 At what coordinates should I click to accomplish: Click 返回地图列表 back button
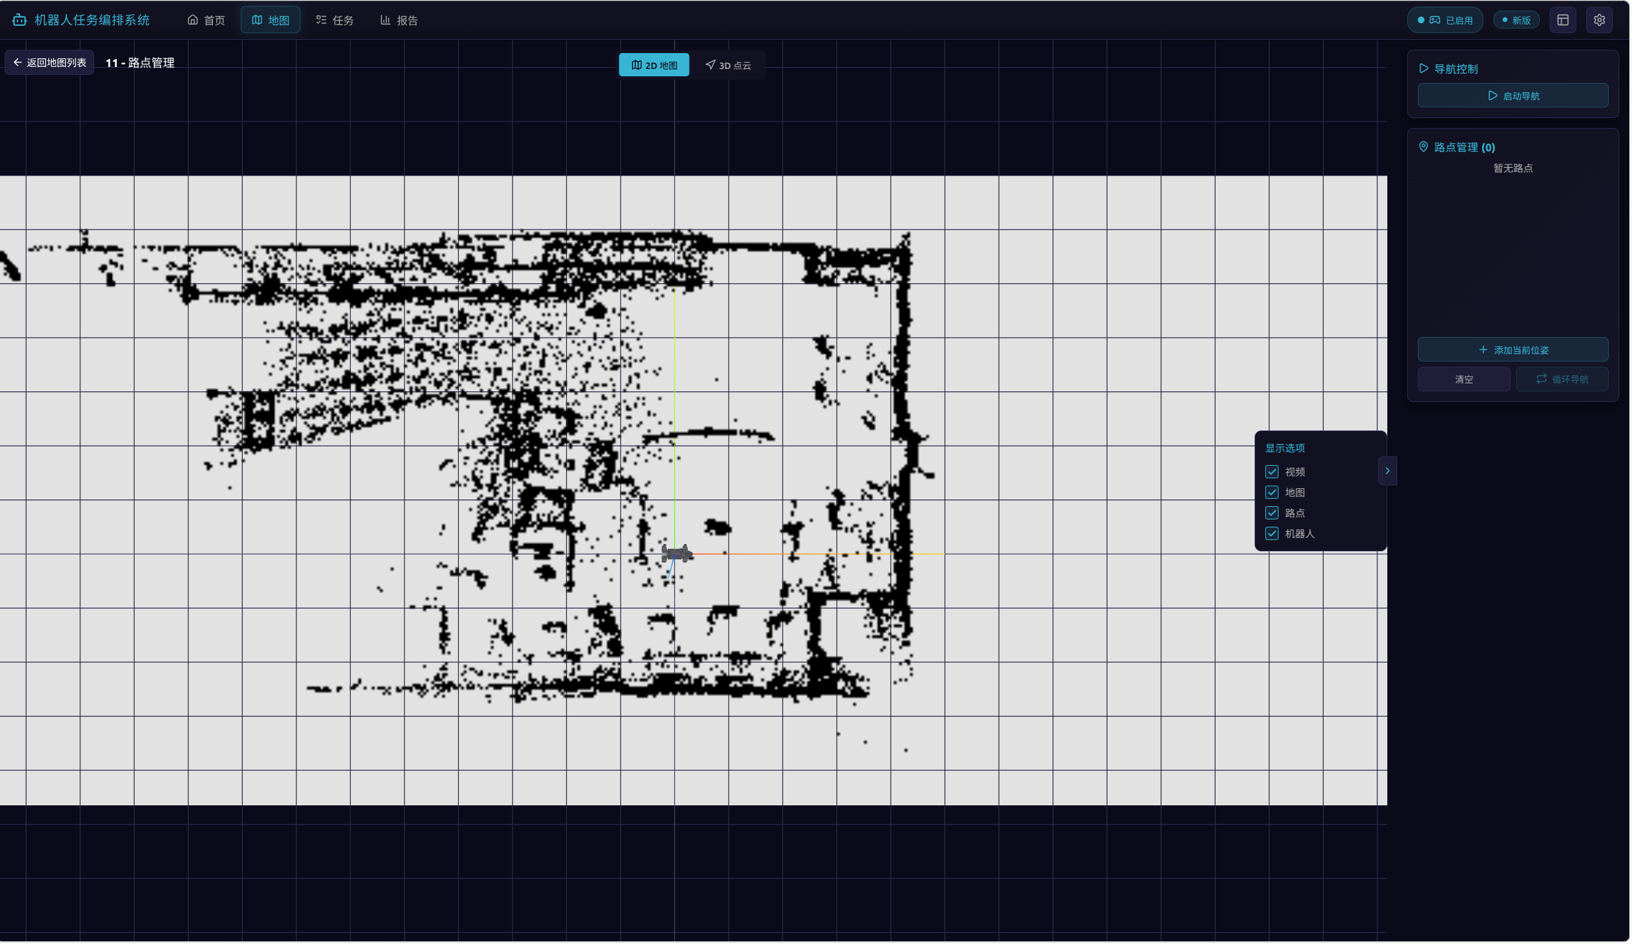[x=50, y=62]
